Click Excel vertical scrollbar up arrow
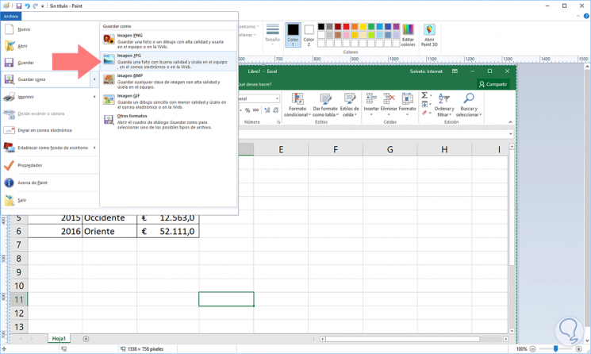This screenshot has height=354, width=591. click(512, 146)
